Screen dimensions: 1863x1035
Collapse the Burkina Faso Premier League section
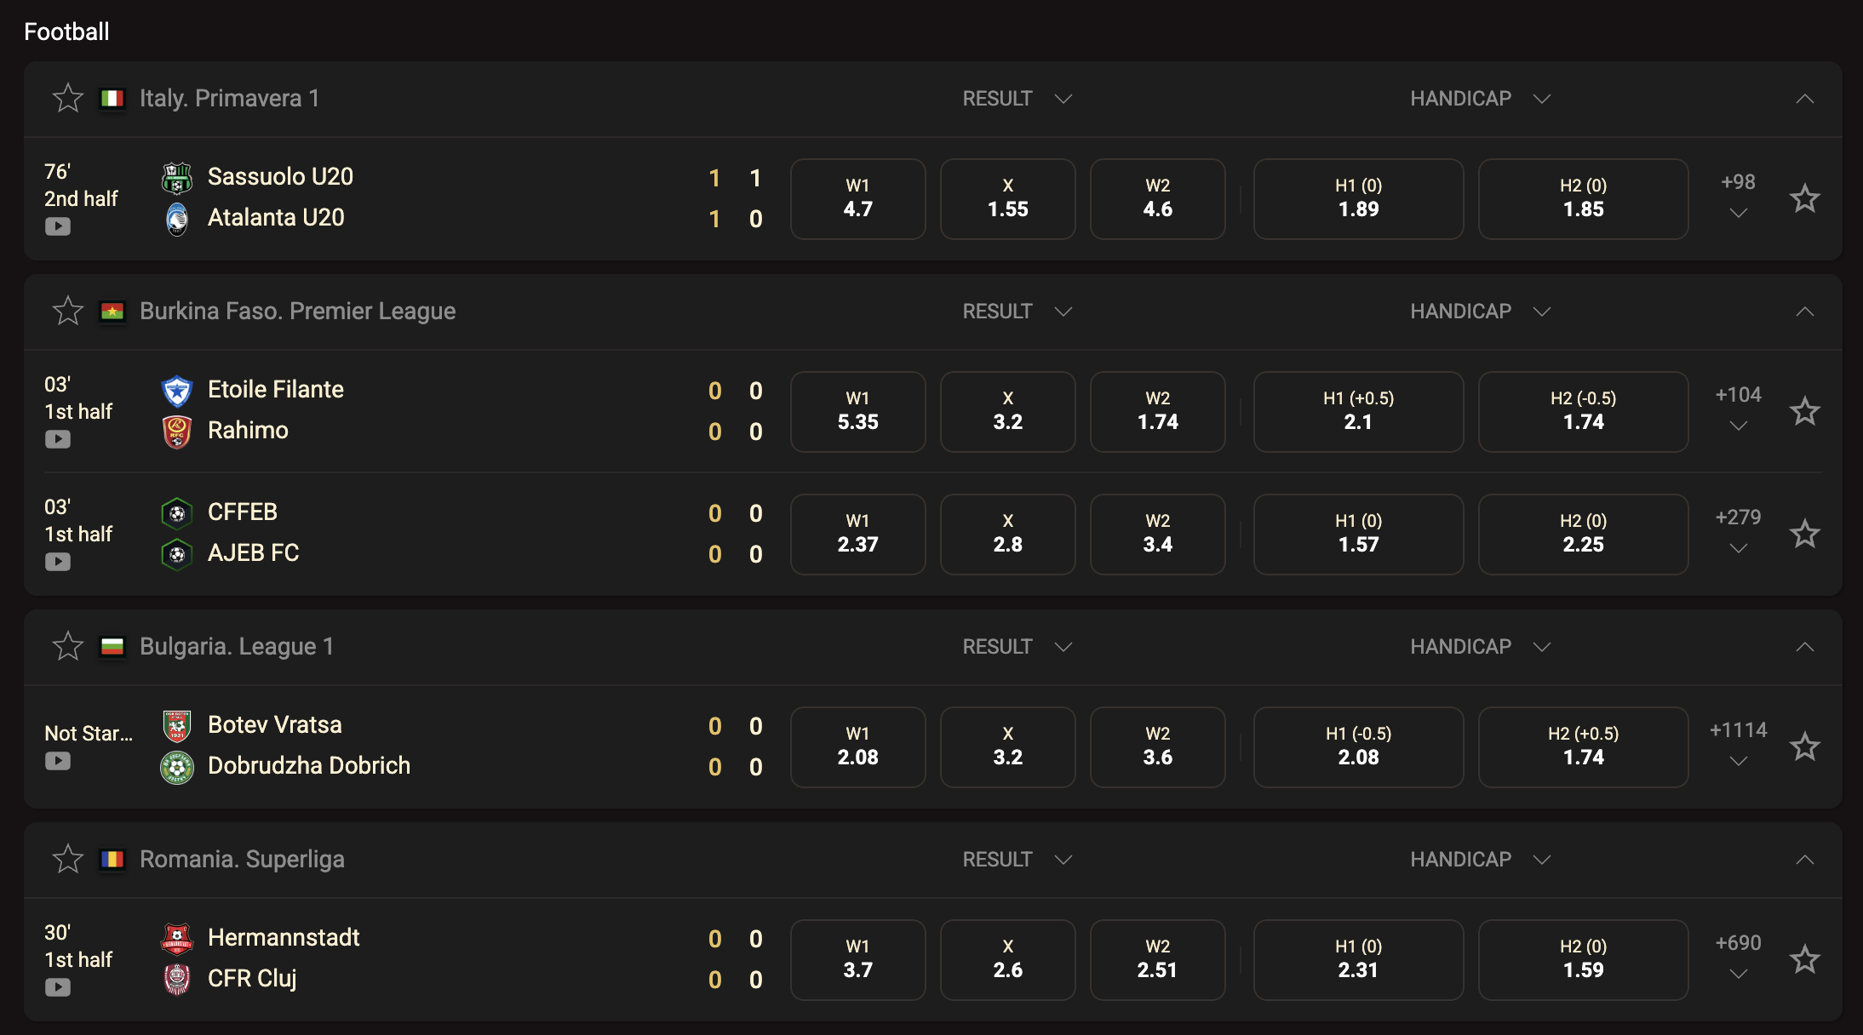coord(1804,312)
